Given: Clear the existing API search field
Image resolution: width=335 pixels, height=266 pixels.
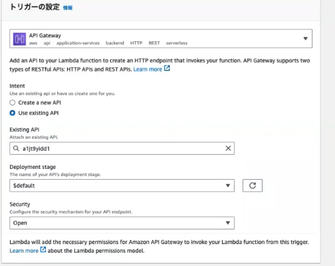Looking at the screenshot, I should point(228,148).
